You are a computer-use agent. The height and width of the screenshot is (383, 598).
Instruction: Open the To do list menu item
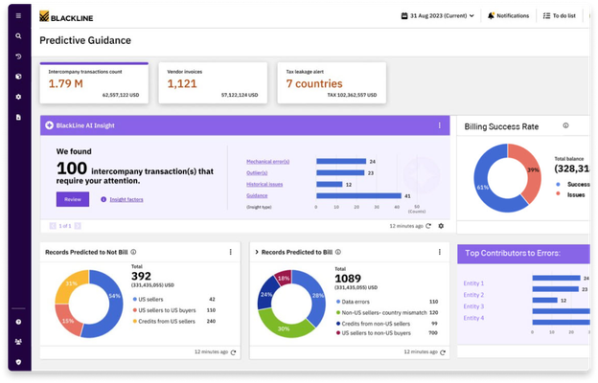pyautogui.click(x=559, y=15)
